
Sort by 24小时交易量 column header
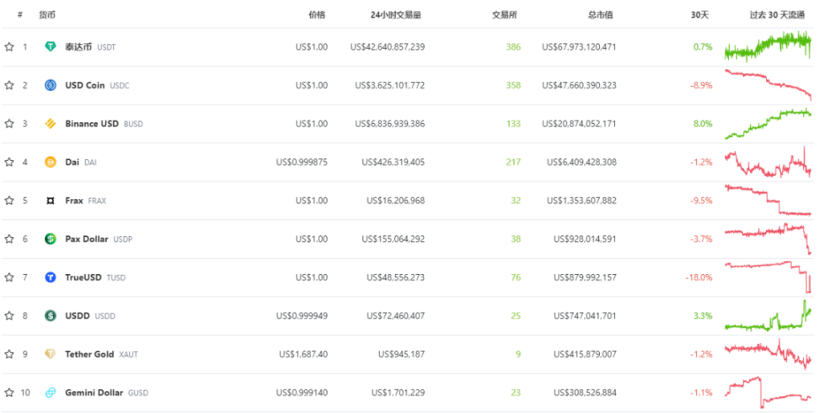[396, 14]
